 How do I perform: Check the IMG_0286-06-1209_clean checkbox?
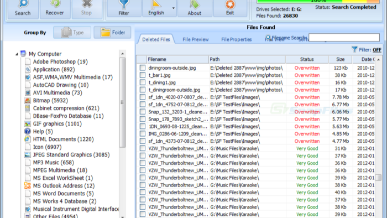click(x=143, y=133)
